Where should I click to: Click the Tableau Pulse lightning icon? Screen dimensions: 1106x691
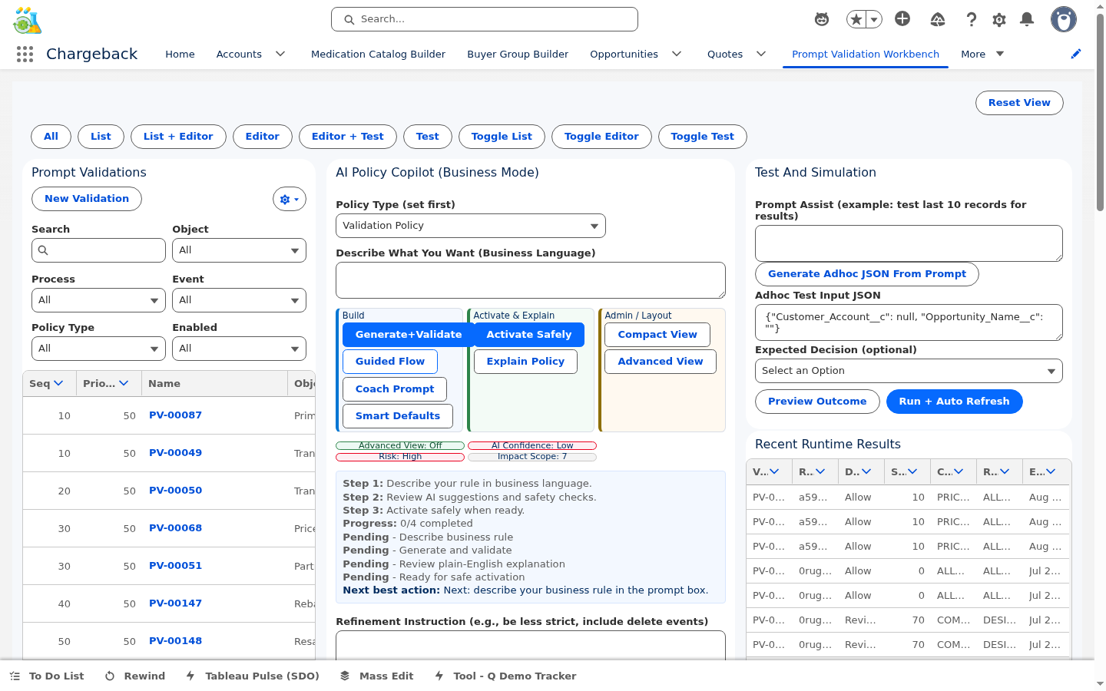point(190,676)
